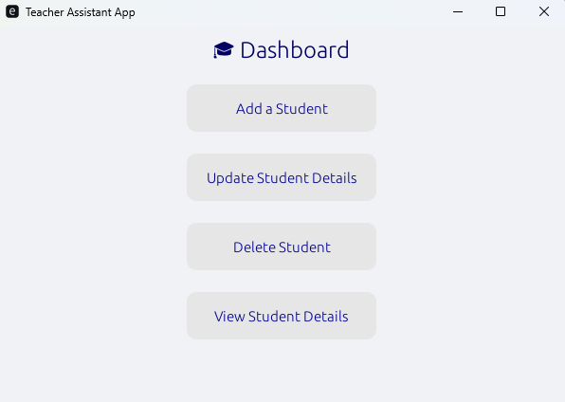Click the mortarboard icon in the page header
This screenshot has width=565, height=402.
[224, 49]
